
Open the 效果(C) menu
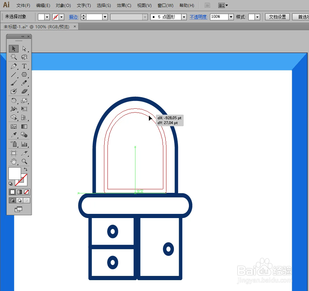coord(124,6)
